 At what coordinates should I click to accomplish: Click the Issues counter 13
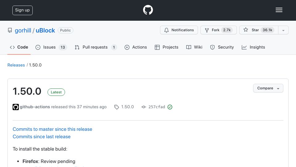pos(63,47)
